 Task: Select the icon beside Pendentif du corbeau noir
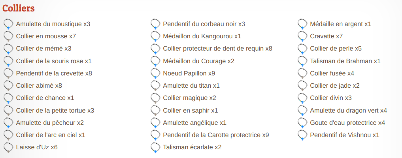click(155, 24)
